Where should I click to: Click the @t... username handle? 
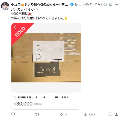tap(78, 4)
